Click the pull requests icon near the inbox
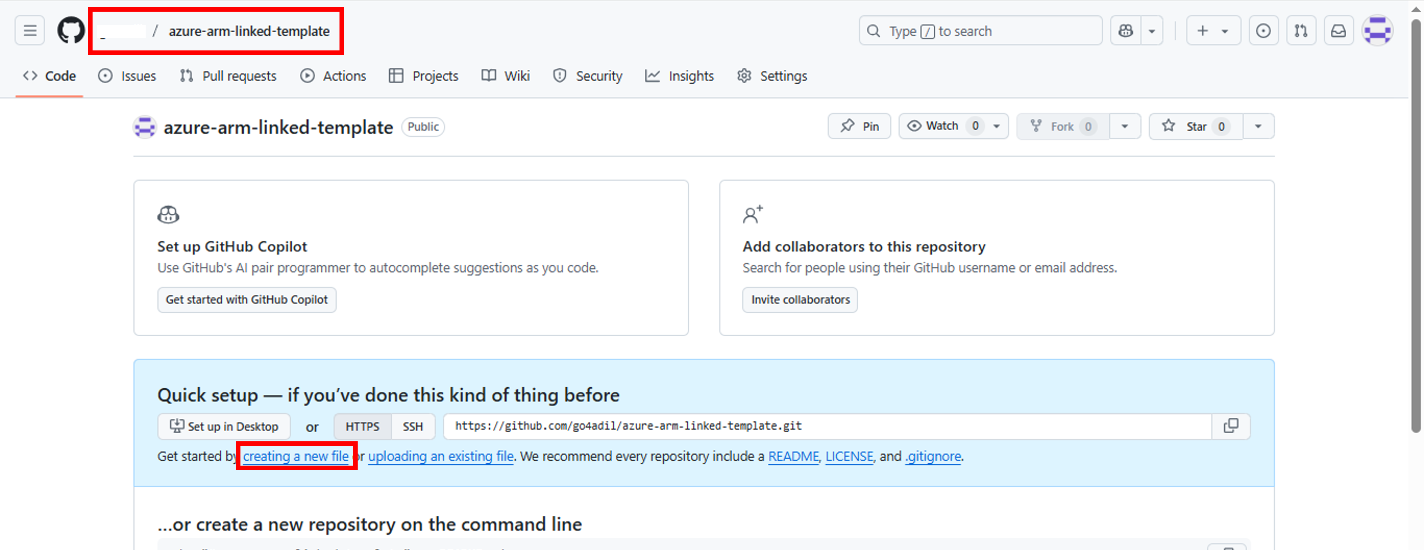 tap(1301, 30)
